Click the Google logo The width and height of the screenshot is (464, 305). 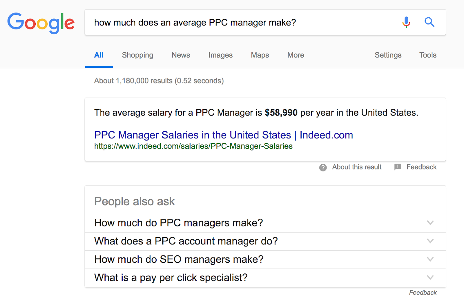tap(41, 23)
